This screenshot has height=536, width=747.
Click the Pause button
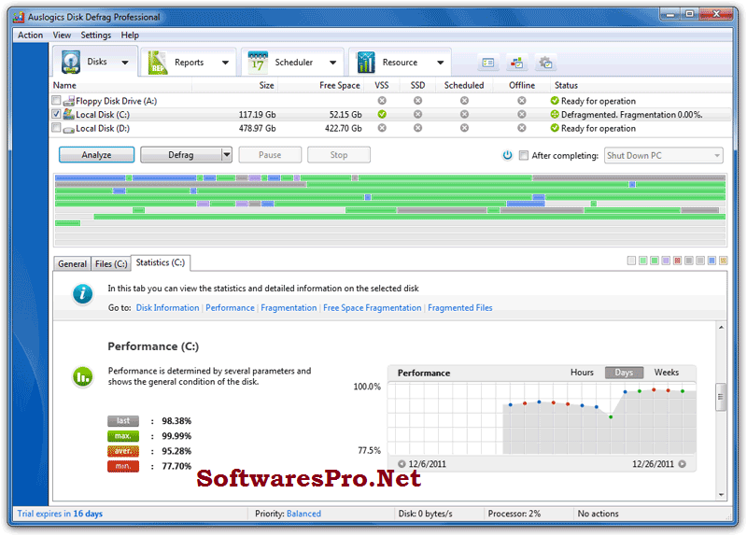click(x=270, y=155)
